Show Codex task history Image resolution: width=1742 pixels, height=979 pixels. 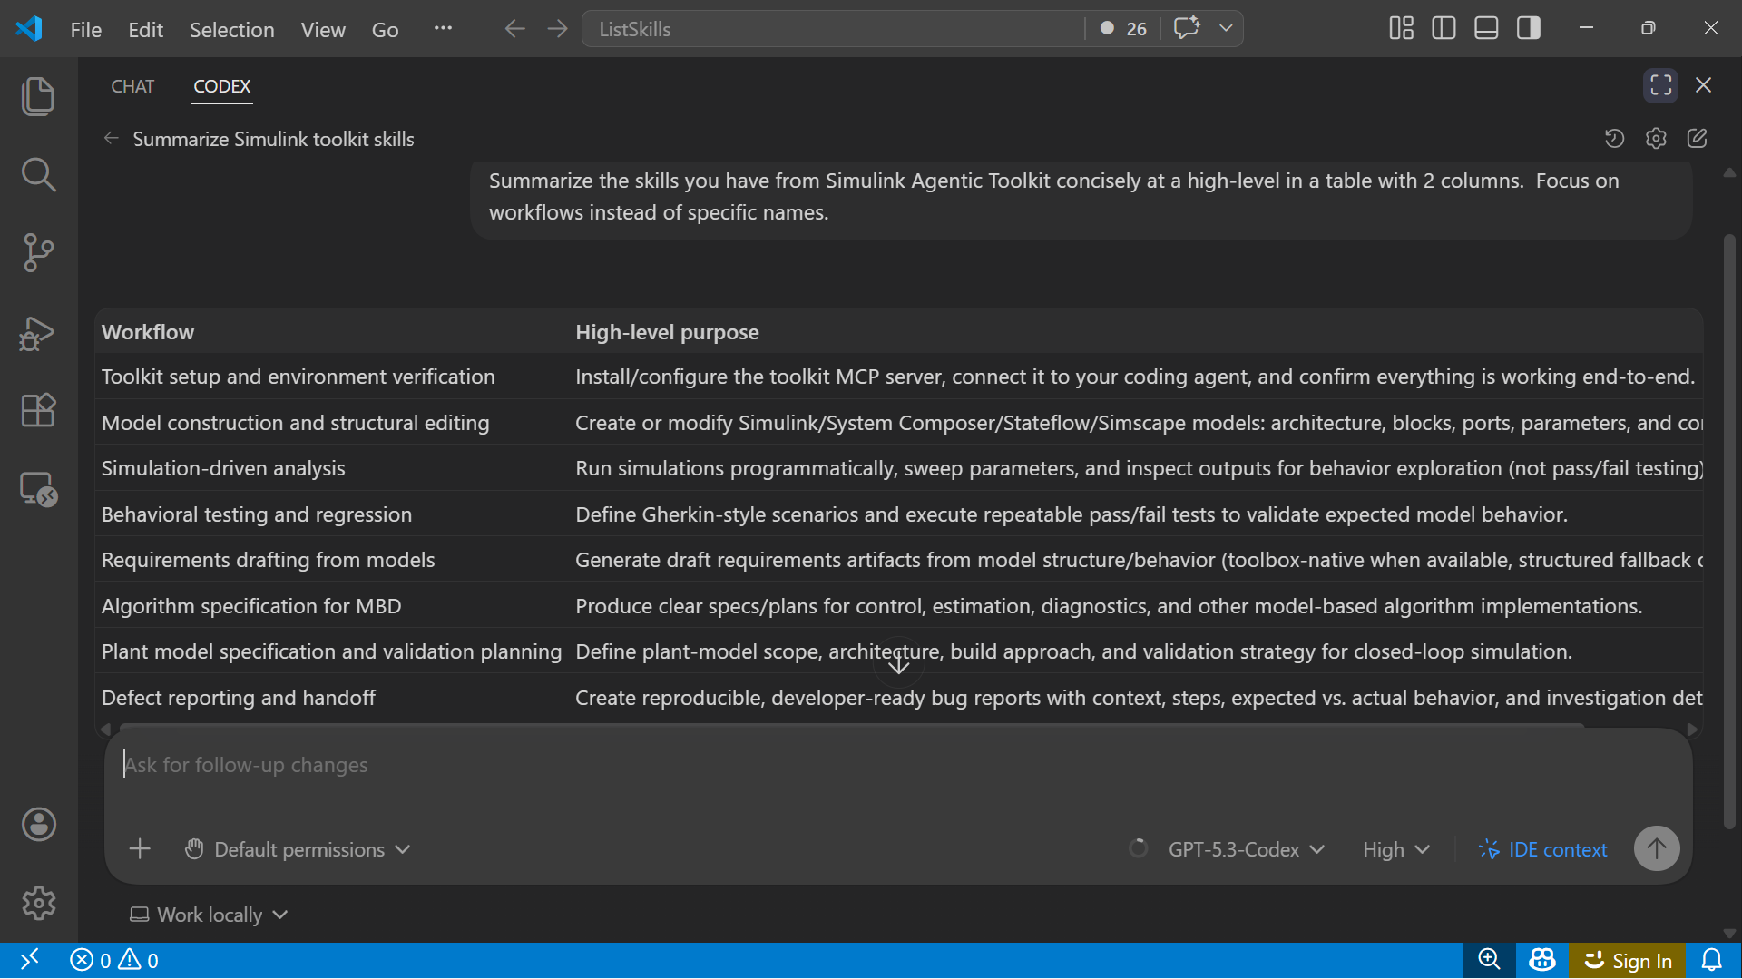(x=1614, y=138)
